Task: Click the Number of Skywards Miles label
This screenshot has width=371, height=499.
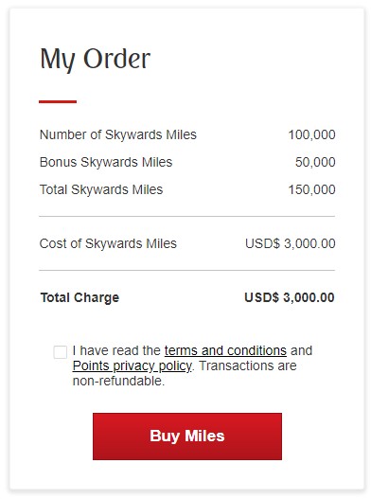Action: tap(118, 135)
